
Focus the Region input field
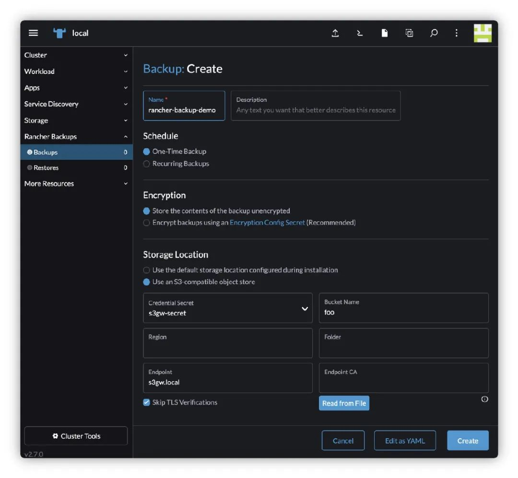click(228, 343)
